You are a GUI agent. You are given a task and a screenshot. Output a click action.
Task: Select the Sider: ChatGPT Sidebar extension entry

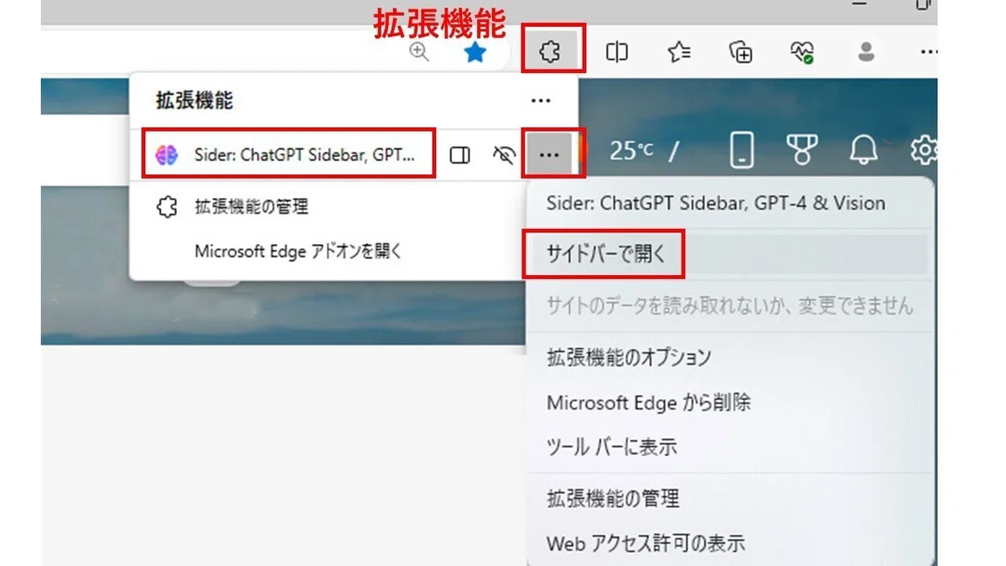(x=288, y=153)
